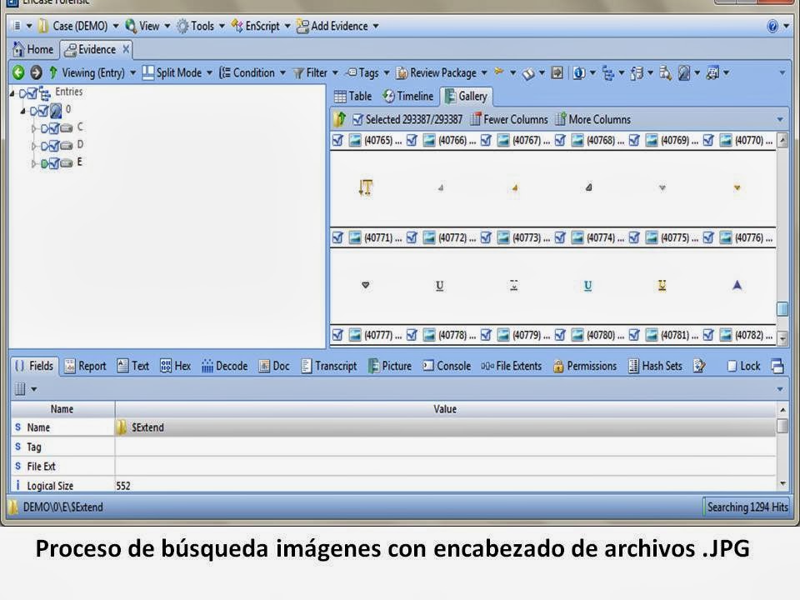Click the pane undock icon beside Lock

(777, 367)
